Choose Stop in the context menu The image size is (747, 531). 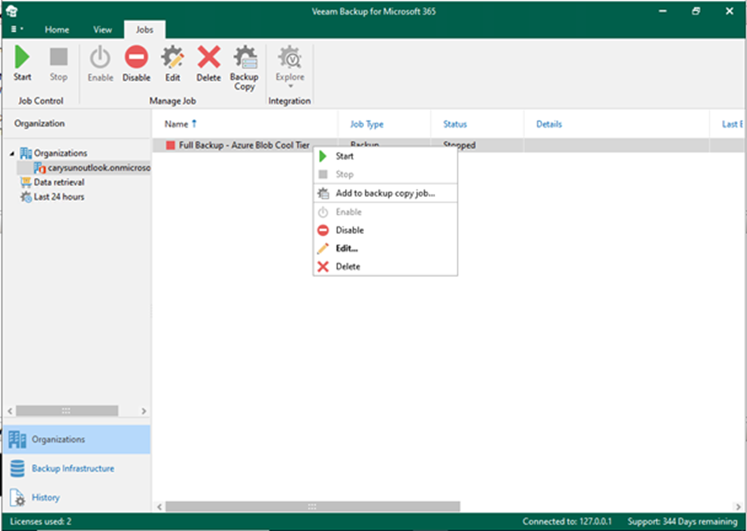point(385,174)
